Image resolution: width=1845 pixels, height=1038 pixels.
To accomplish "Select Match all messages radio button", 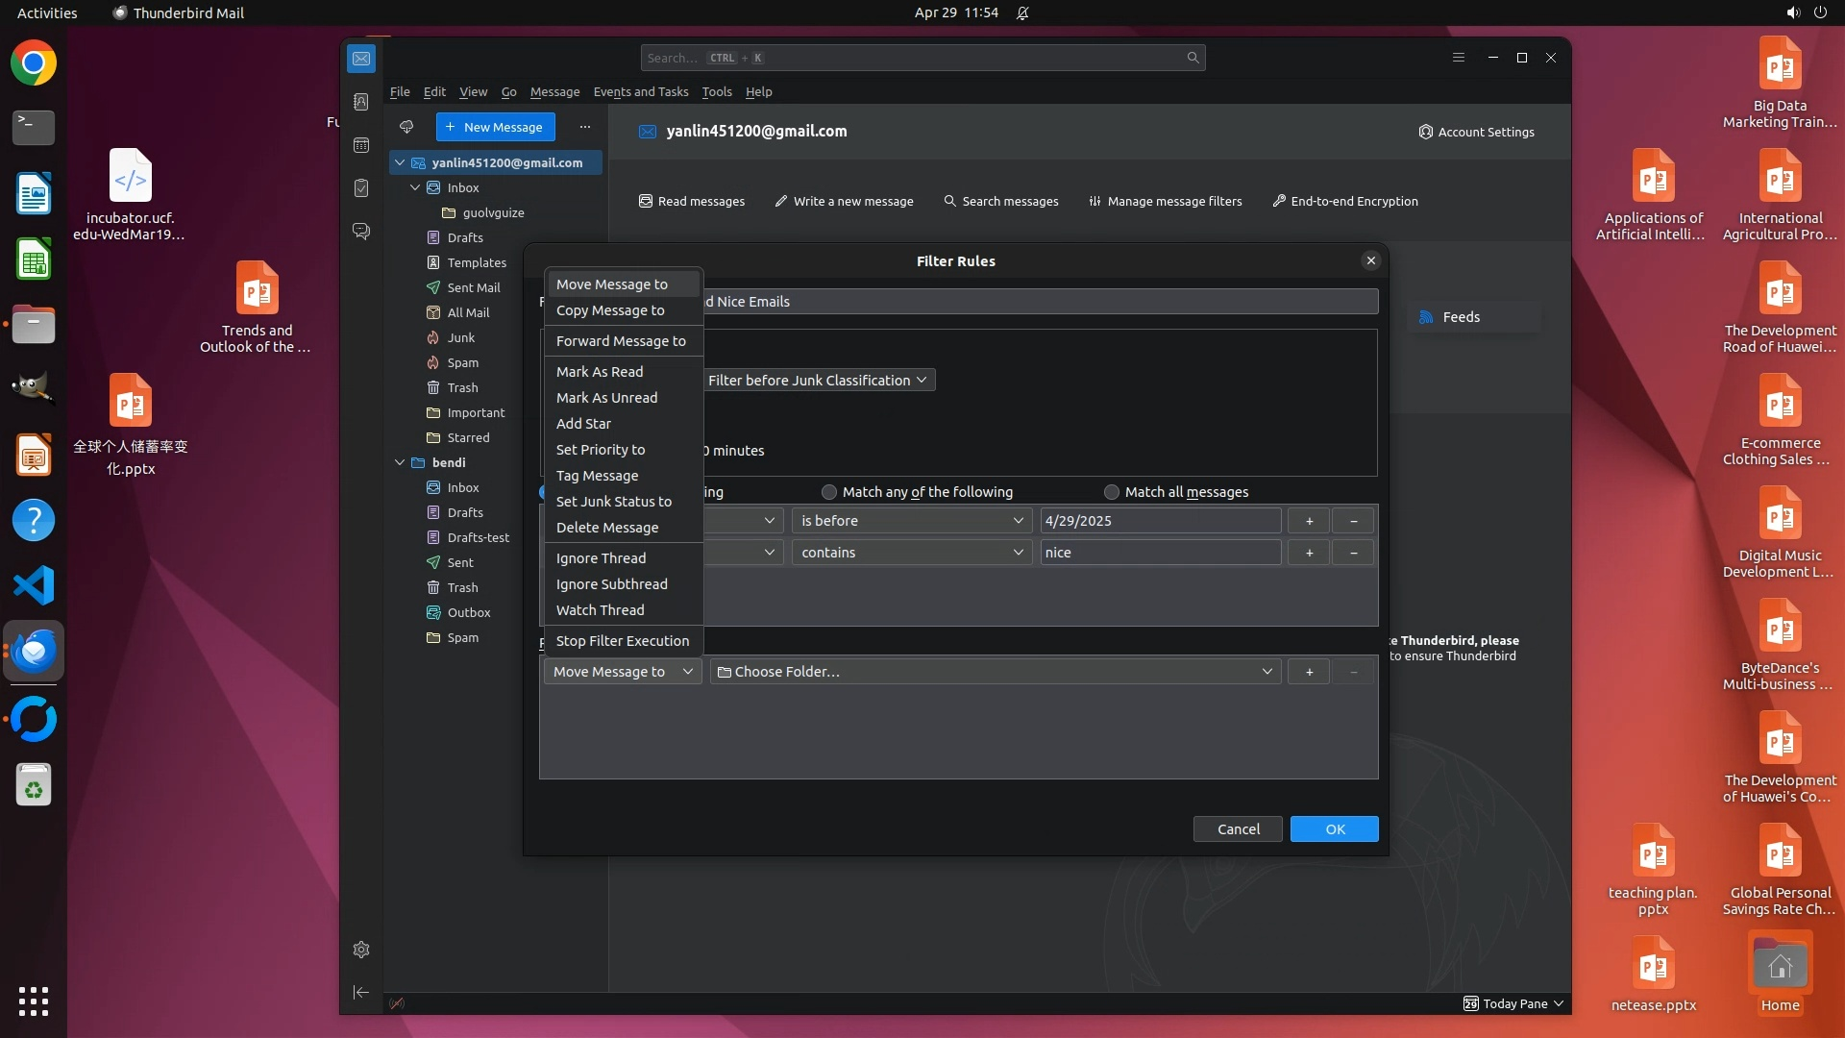I will [1112, 492].
